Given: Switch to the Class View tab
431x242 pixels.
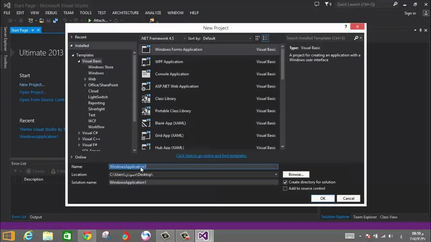Looking at the screenshot, I should pos(389,217).
